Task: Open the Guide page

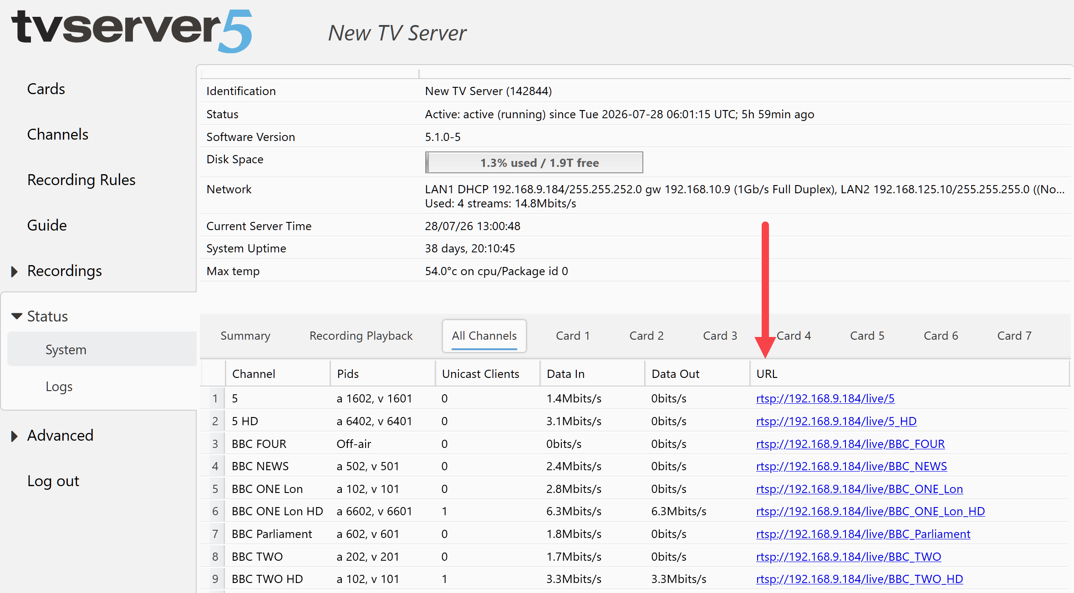Action: (47, 225)
